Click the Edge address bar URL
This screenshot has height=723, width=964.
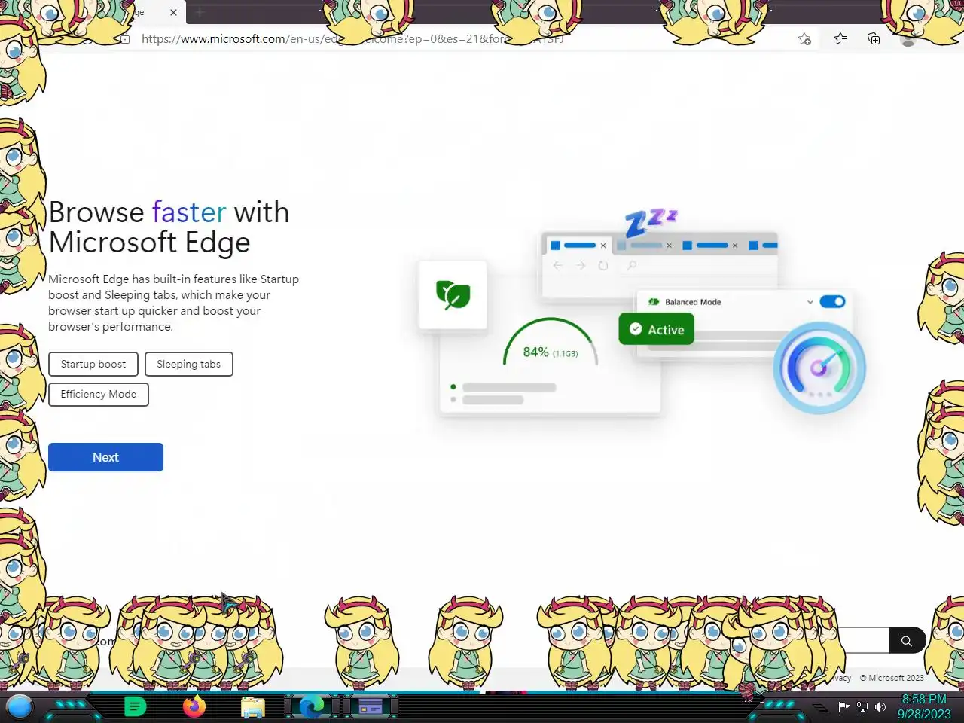(352, 38)
